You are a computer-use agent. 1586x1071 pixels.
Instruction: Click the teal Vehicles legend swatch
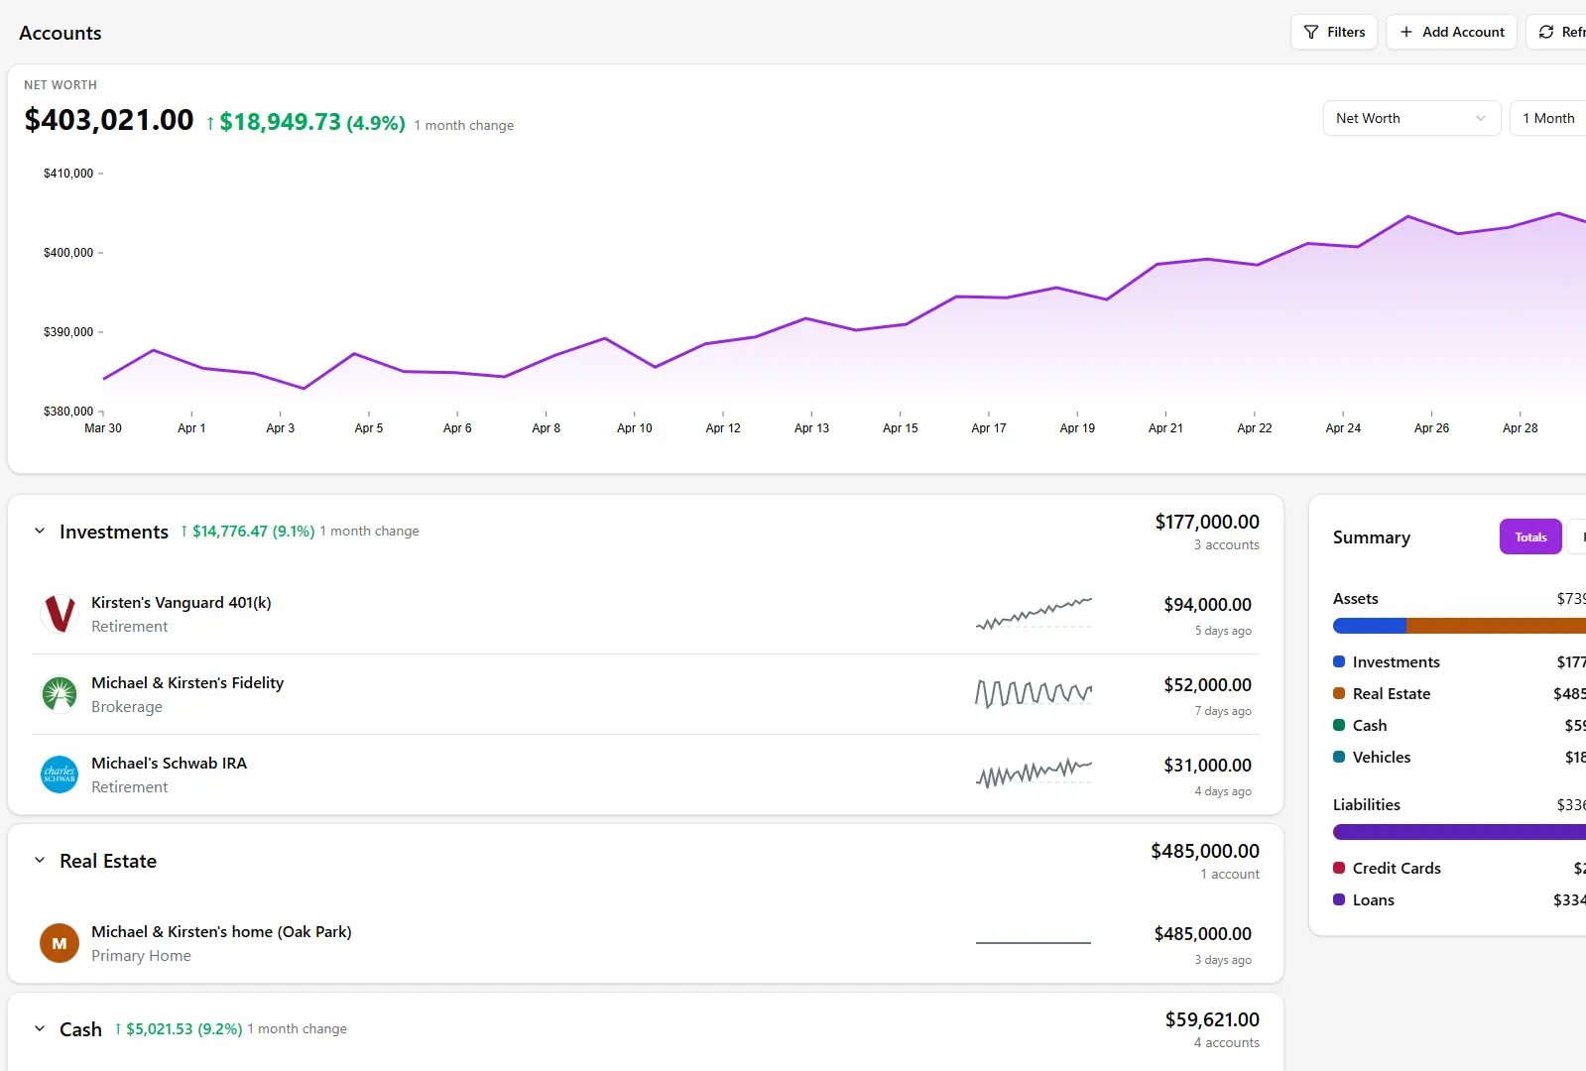[1339, 757]
